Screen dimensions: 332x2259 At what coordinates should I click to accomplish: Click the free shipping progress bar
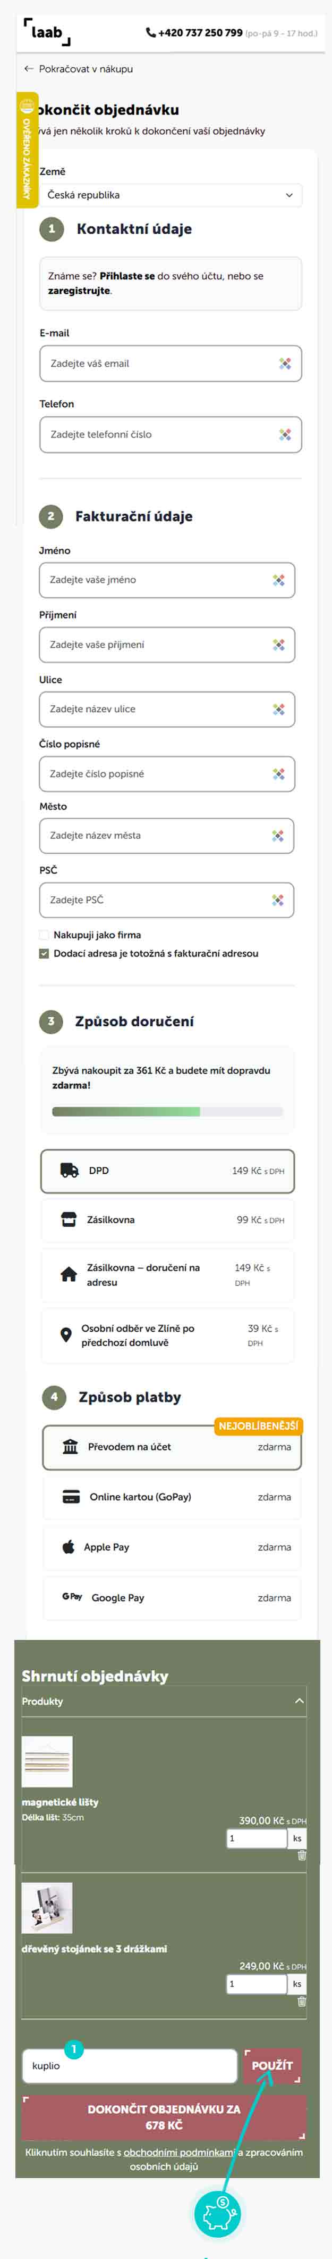pyautogui.click(x=167, y=1111)
